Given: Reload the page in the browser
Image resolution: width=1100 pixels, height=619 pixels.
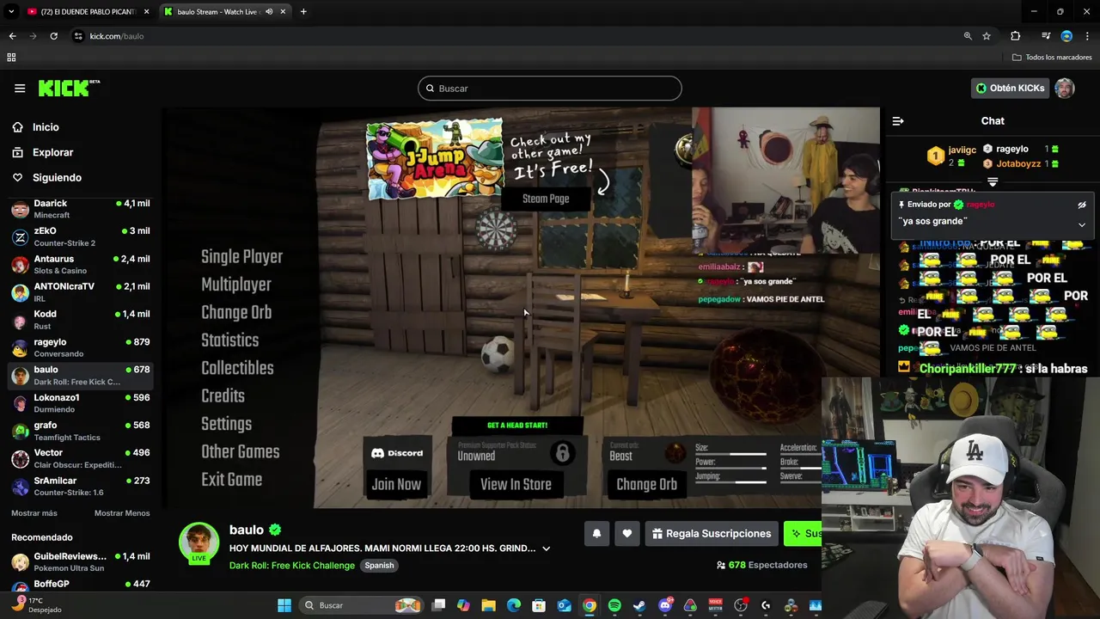Looking at the screenshot, I should point(53,36).
